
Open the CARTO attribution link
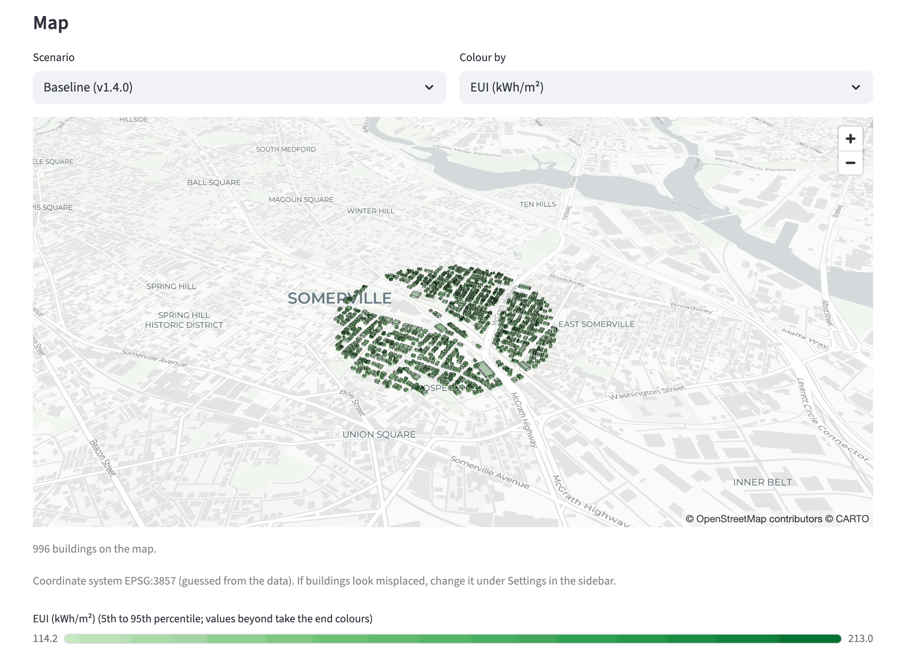(x=852, y=519)
